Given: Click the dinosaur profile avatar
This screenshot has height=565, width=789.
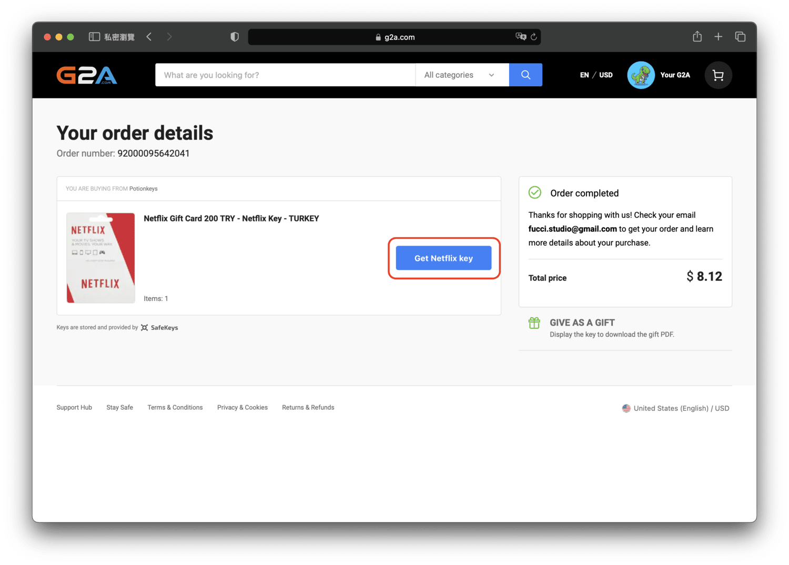Looking at the screenshot, I should [x=641, y=75].
